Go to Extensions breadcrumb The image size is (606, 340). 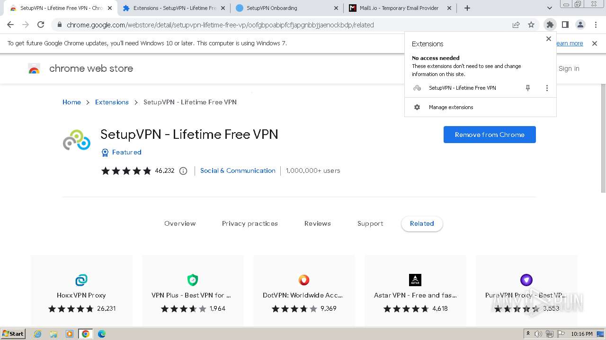112,102
